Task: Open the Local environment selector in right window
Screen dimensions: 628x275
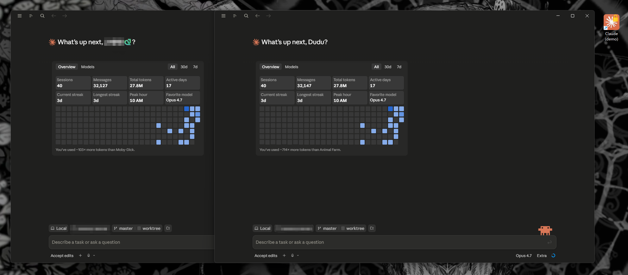Action: [x=262, y=228]
